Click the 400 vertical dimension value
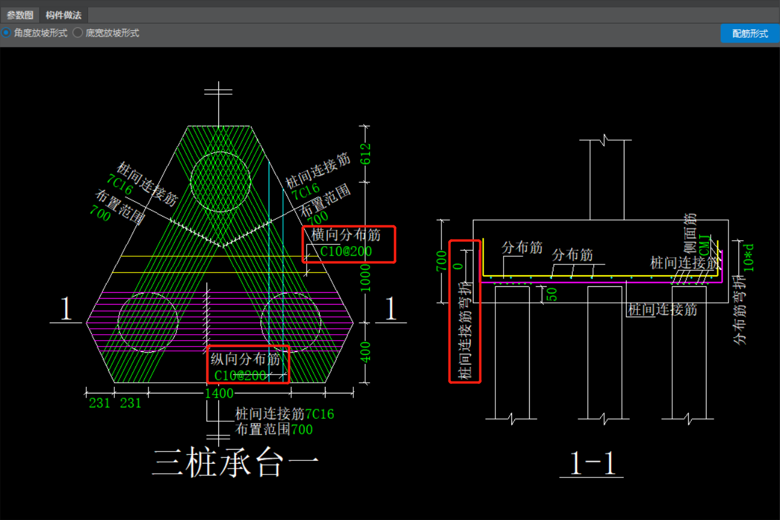The width and height of the screenshot is (780, 520). click(x=365, y=353)
